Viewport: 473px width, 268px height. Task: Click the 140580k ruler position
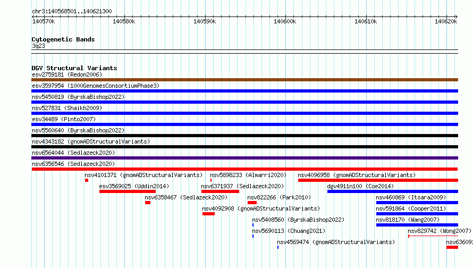coord(124,21)
